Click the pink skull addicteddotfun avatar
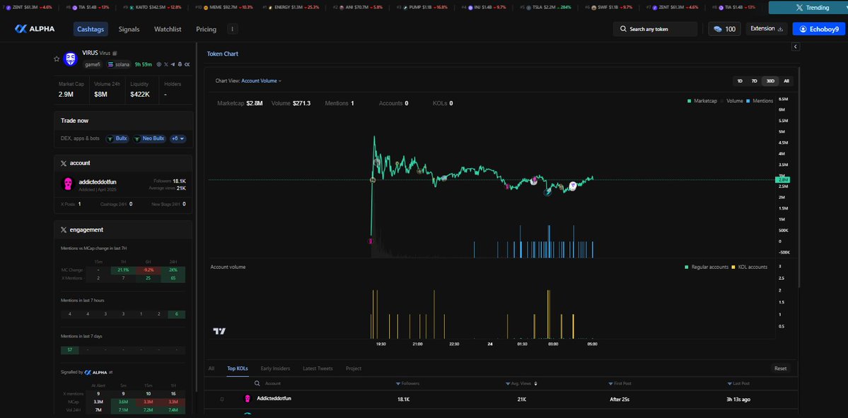Screen dimensions: 848x418 pyautogui.click(x=68, y=184)
